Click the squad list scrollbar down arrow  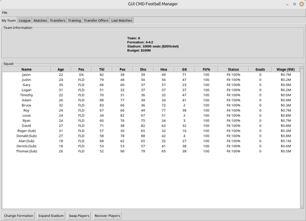(x=302, y=207)
